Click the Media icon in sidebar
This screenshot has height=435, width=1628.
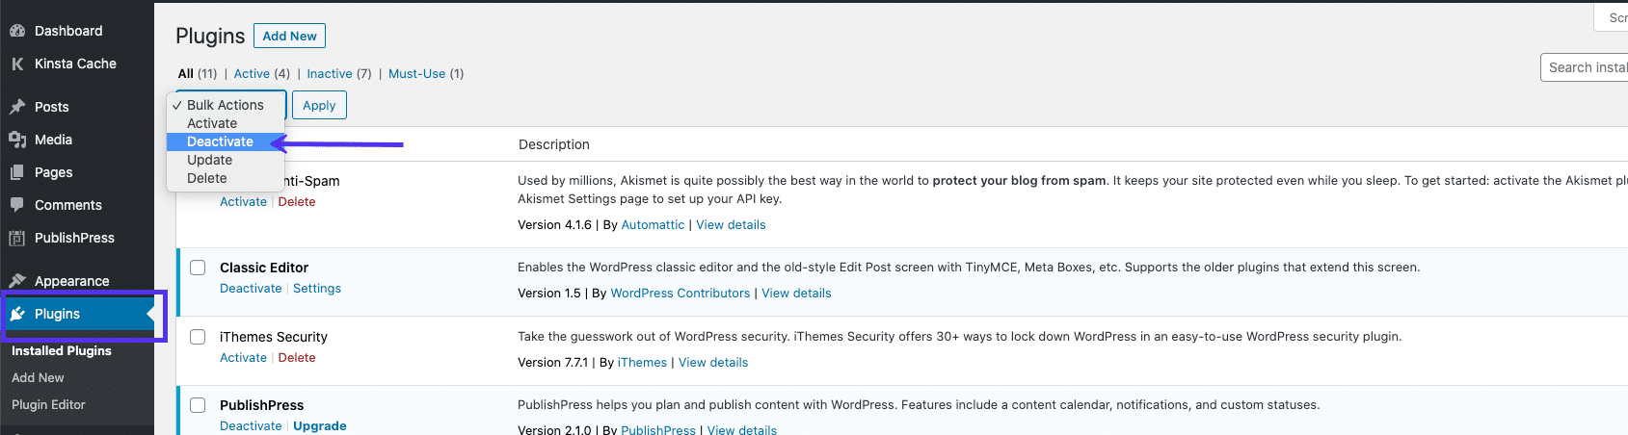[x=17, y=140]
